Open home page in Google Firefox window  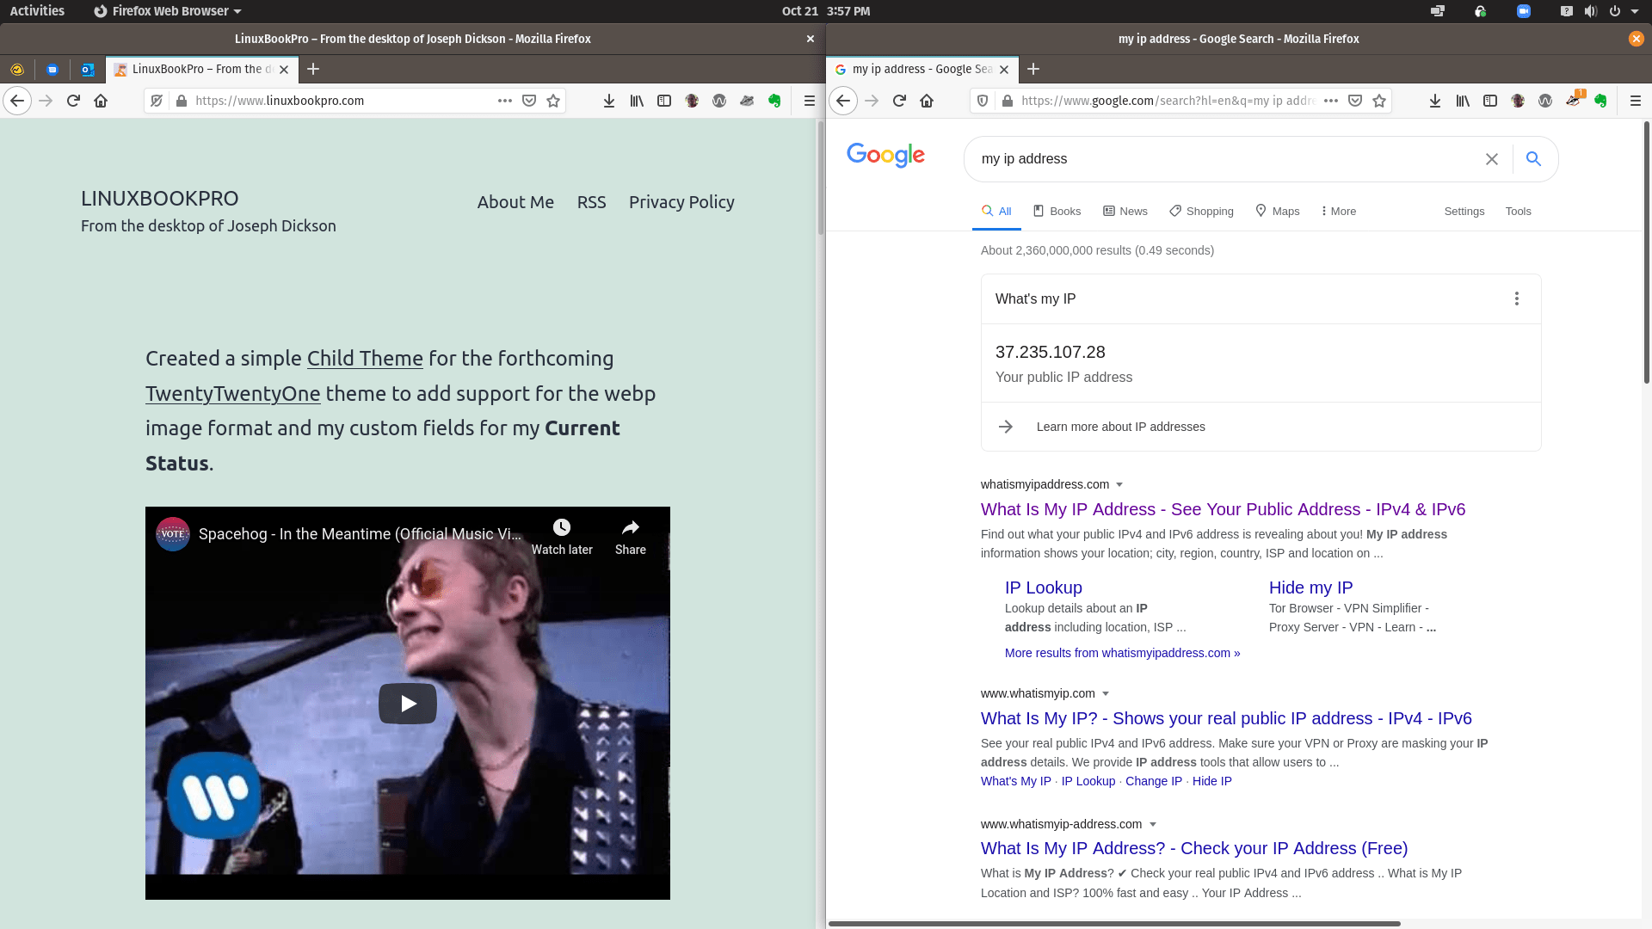927,101
